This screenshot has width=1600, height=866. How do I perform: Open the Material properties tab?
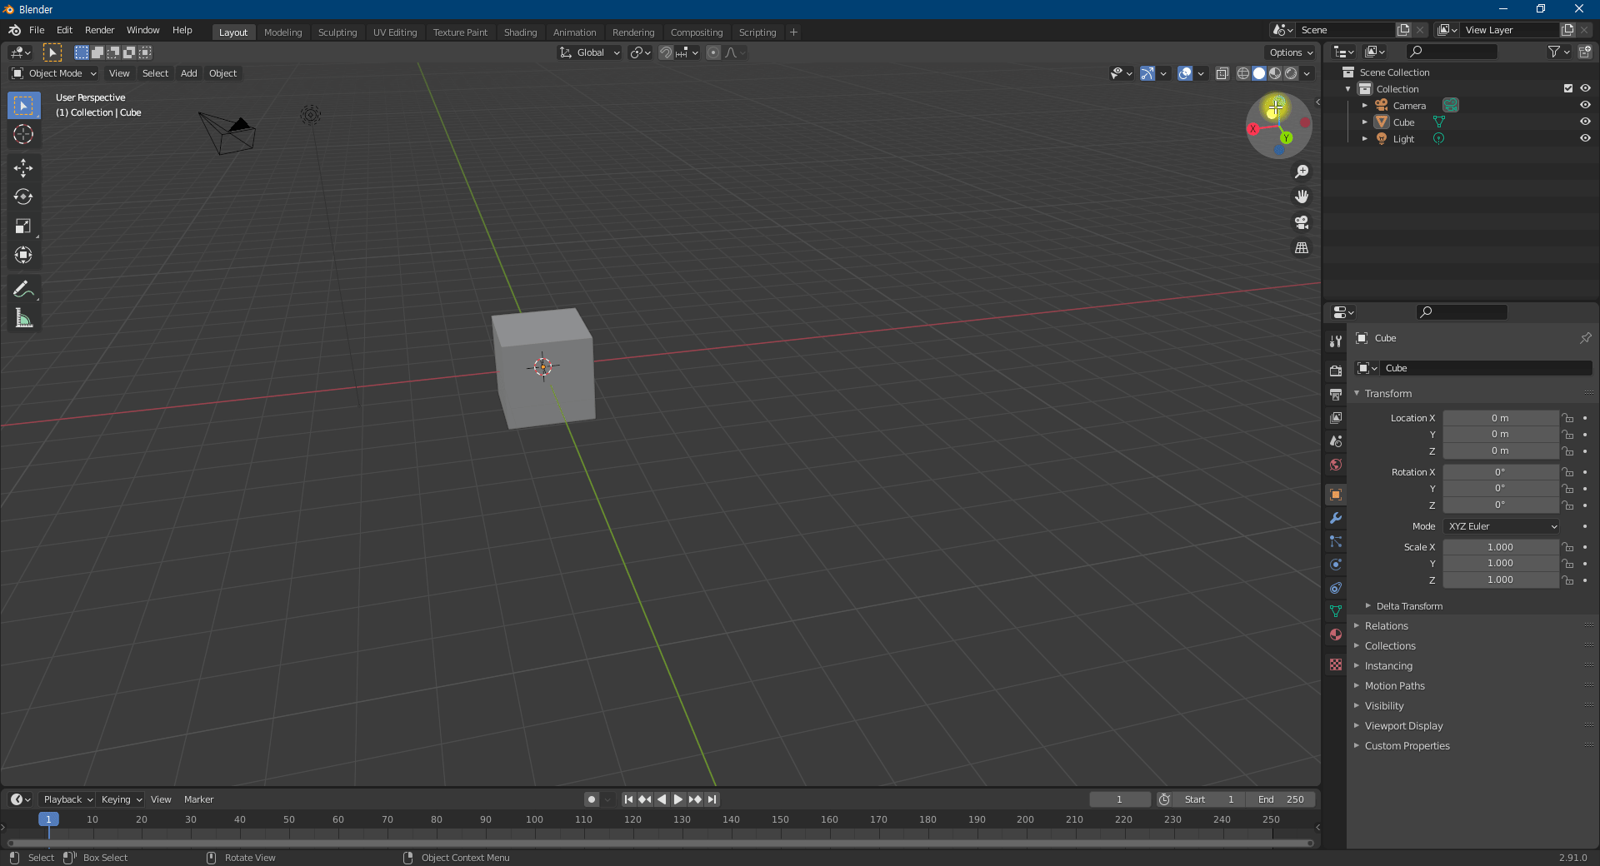click(1336, 635)
